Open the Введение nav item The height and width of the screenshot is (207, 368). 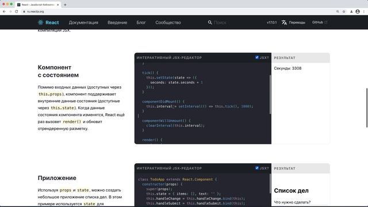(x=117, y=22)
